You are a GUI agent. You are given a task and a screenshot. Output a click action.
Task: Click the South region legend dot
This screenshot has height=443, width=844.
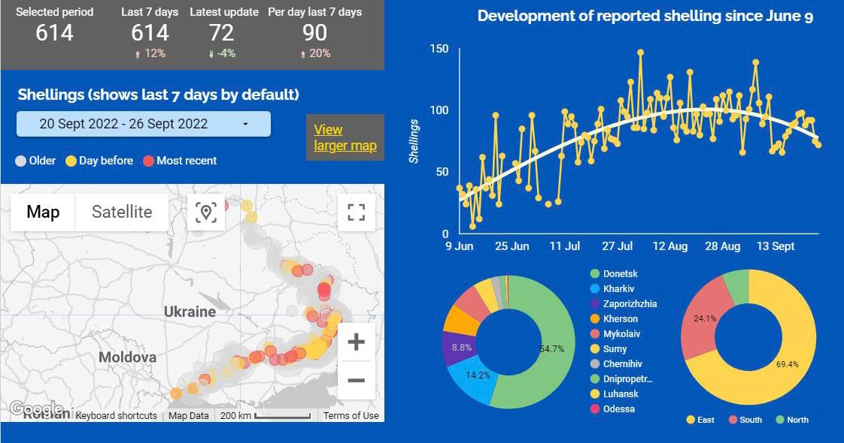(x=733, y=420)
